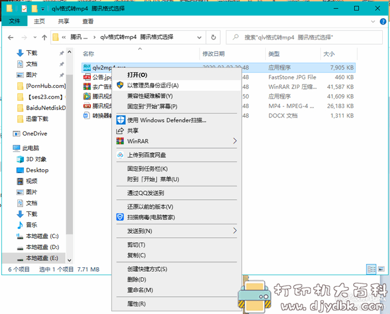This screenshot has width=390, height=314.
Task: Click quick access toolbar customize arrow
Action: tap(43, 9)
